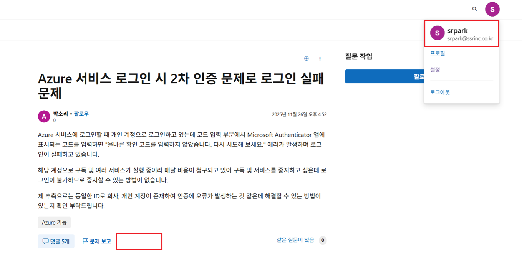Click the 같은 질문이 있음 link

(x=295, y=240)
